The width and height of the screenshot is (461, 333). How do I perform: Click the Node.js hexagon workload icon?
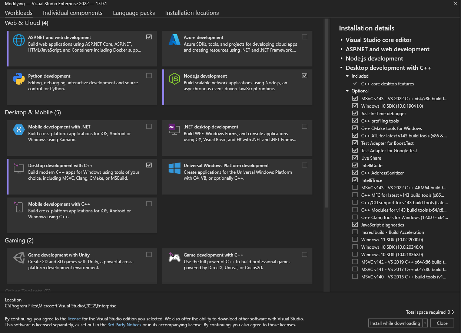175,79
